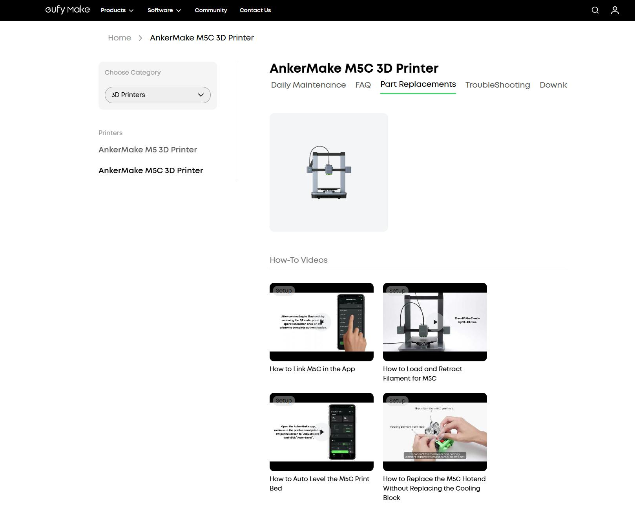The height and width of the screenshot is (509, 635).
Task: Open the 3D Printers category dropdown
Action: point(158,95)
